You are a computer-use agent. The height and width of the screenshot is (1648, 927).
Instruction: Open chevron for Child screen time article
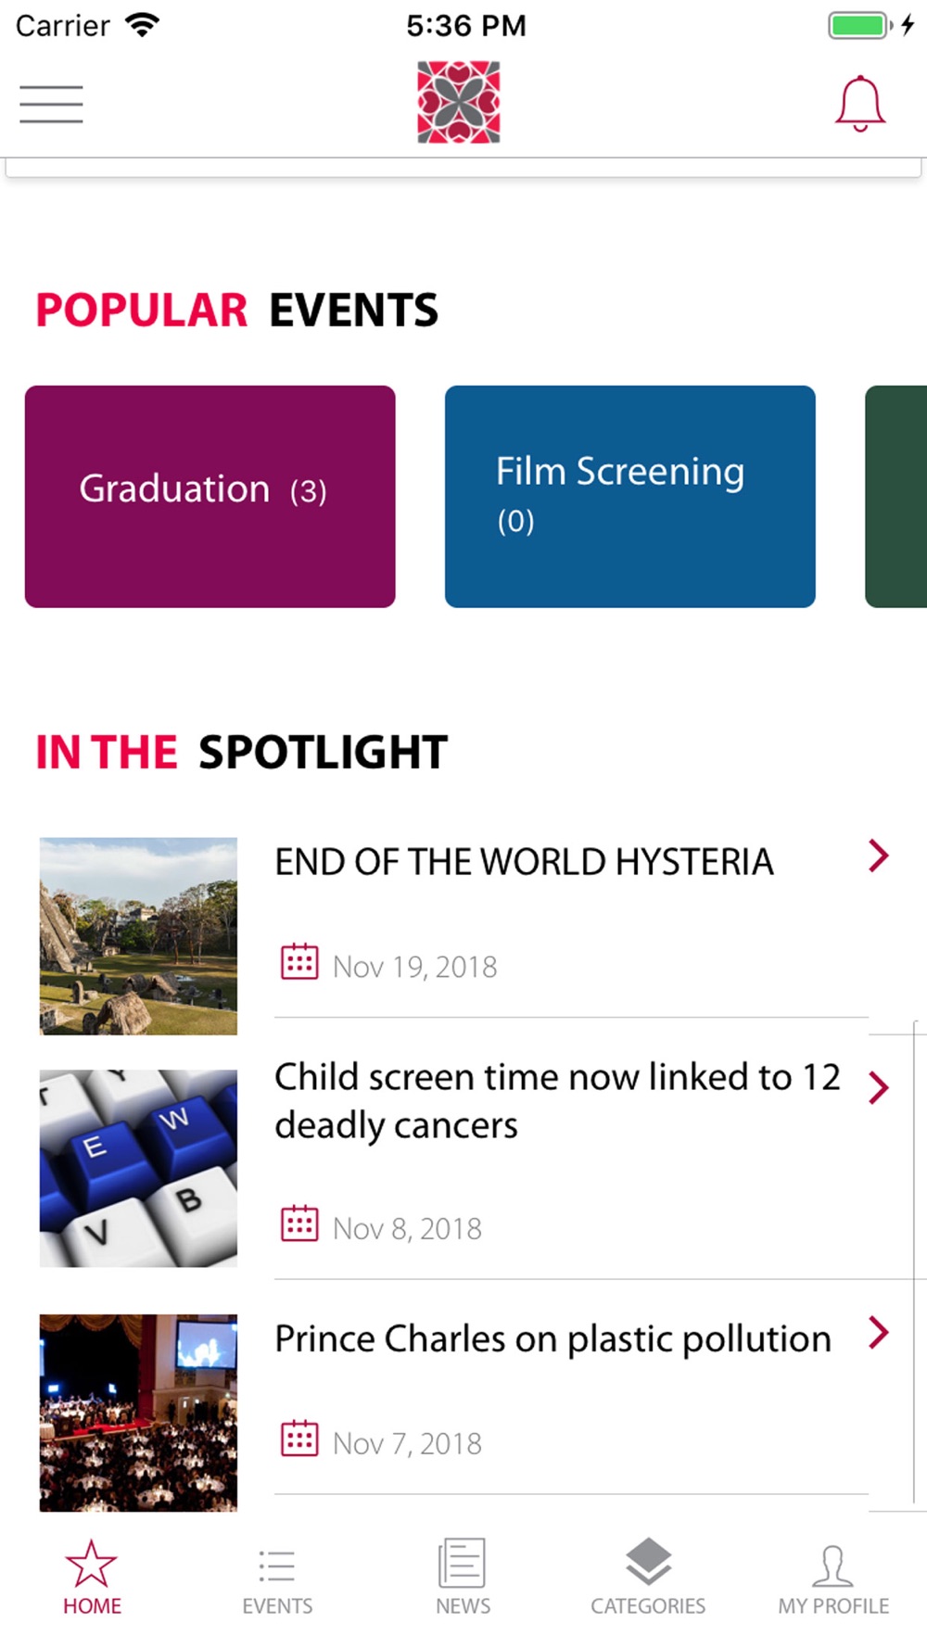point(878,1087)
